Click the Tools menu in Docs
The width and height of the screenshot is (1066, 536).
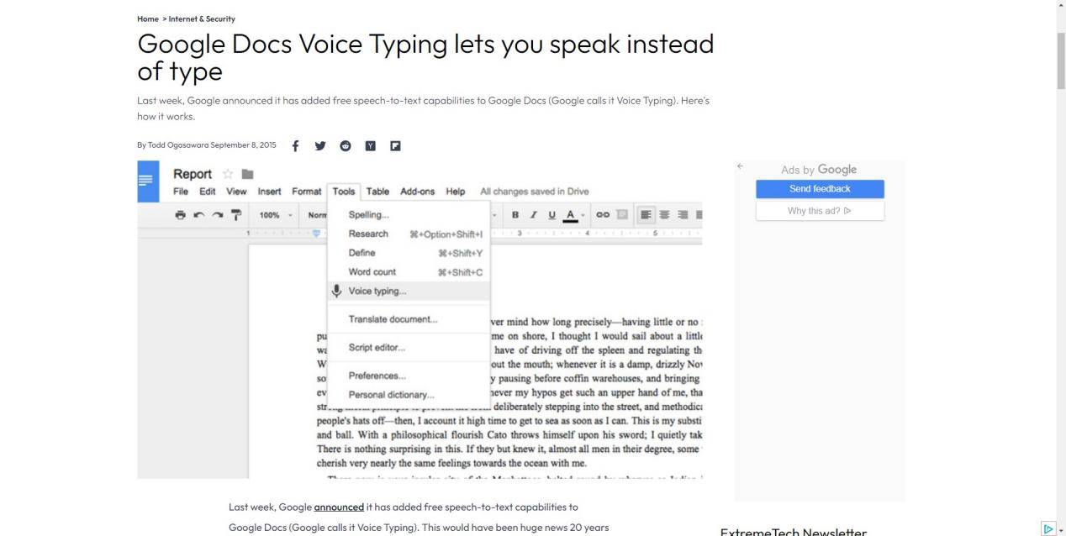(x=344, y=192)
